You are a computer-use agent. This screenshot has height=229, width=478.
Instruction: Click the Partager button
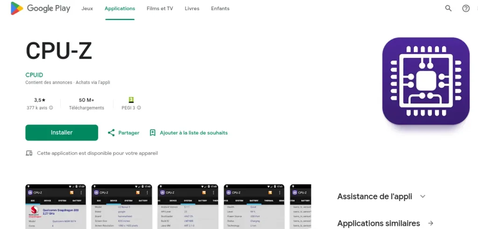[123, 133]
